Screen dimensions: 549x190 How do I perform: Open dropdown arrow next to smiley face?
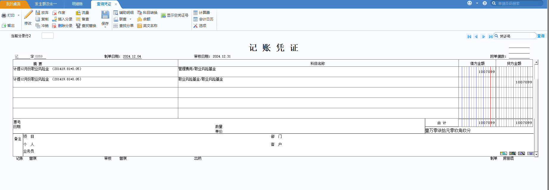[477, 3]
